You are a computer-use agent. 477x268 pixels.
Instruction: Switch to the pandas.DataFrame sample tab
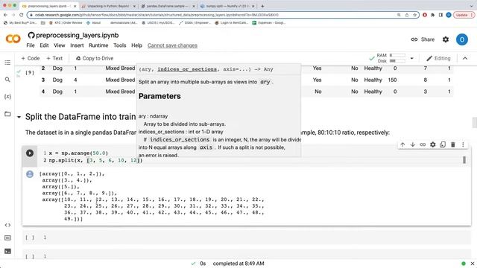tap(168, 6)
